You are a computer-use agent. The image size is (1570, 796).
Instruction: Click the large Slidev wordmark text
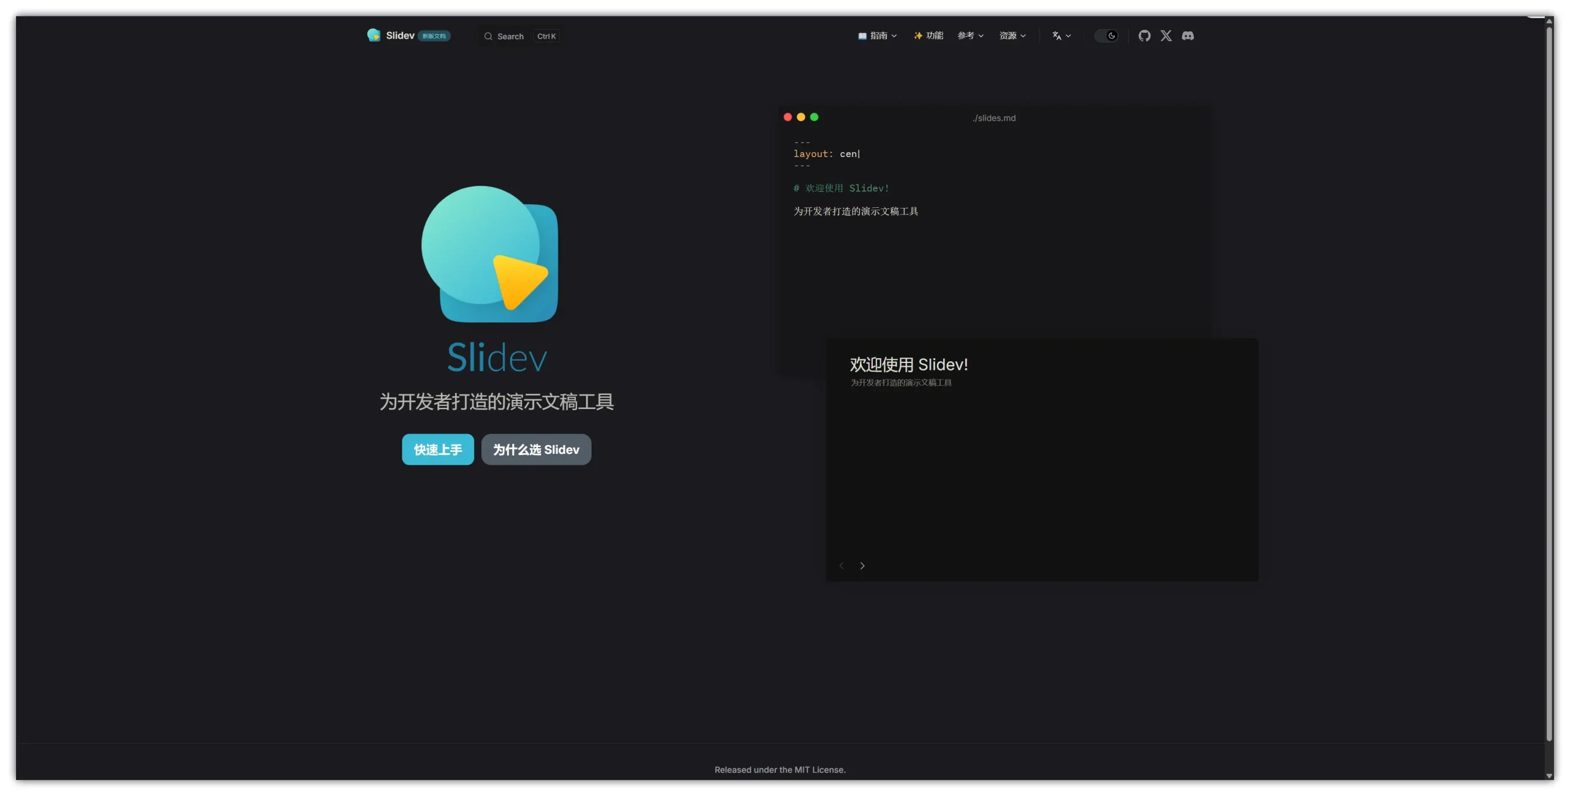coord(497,357)
